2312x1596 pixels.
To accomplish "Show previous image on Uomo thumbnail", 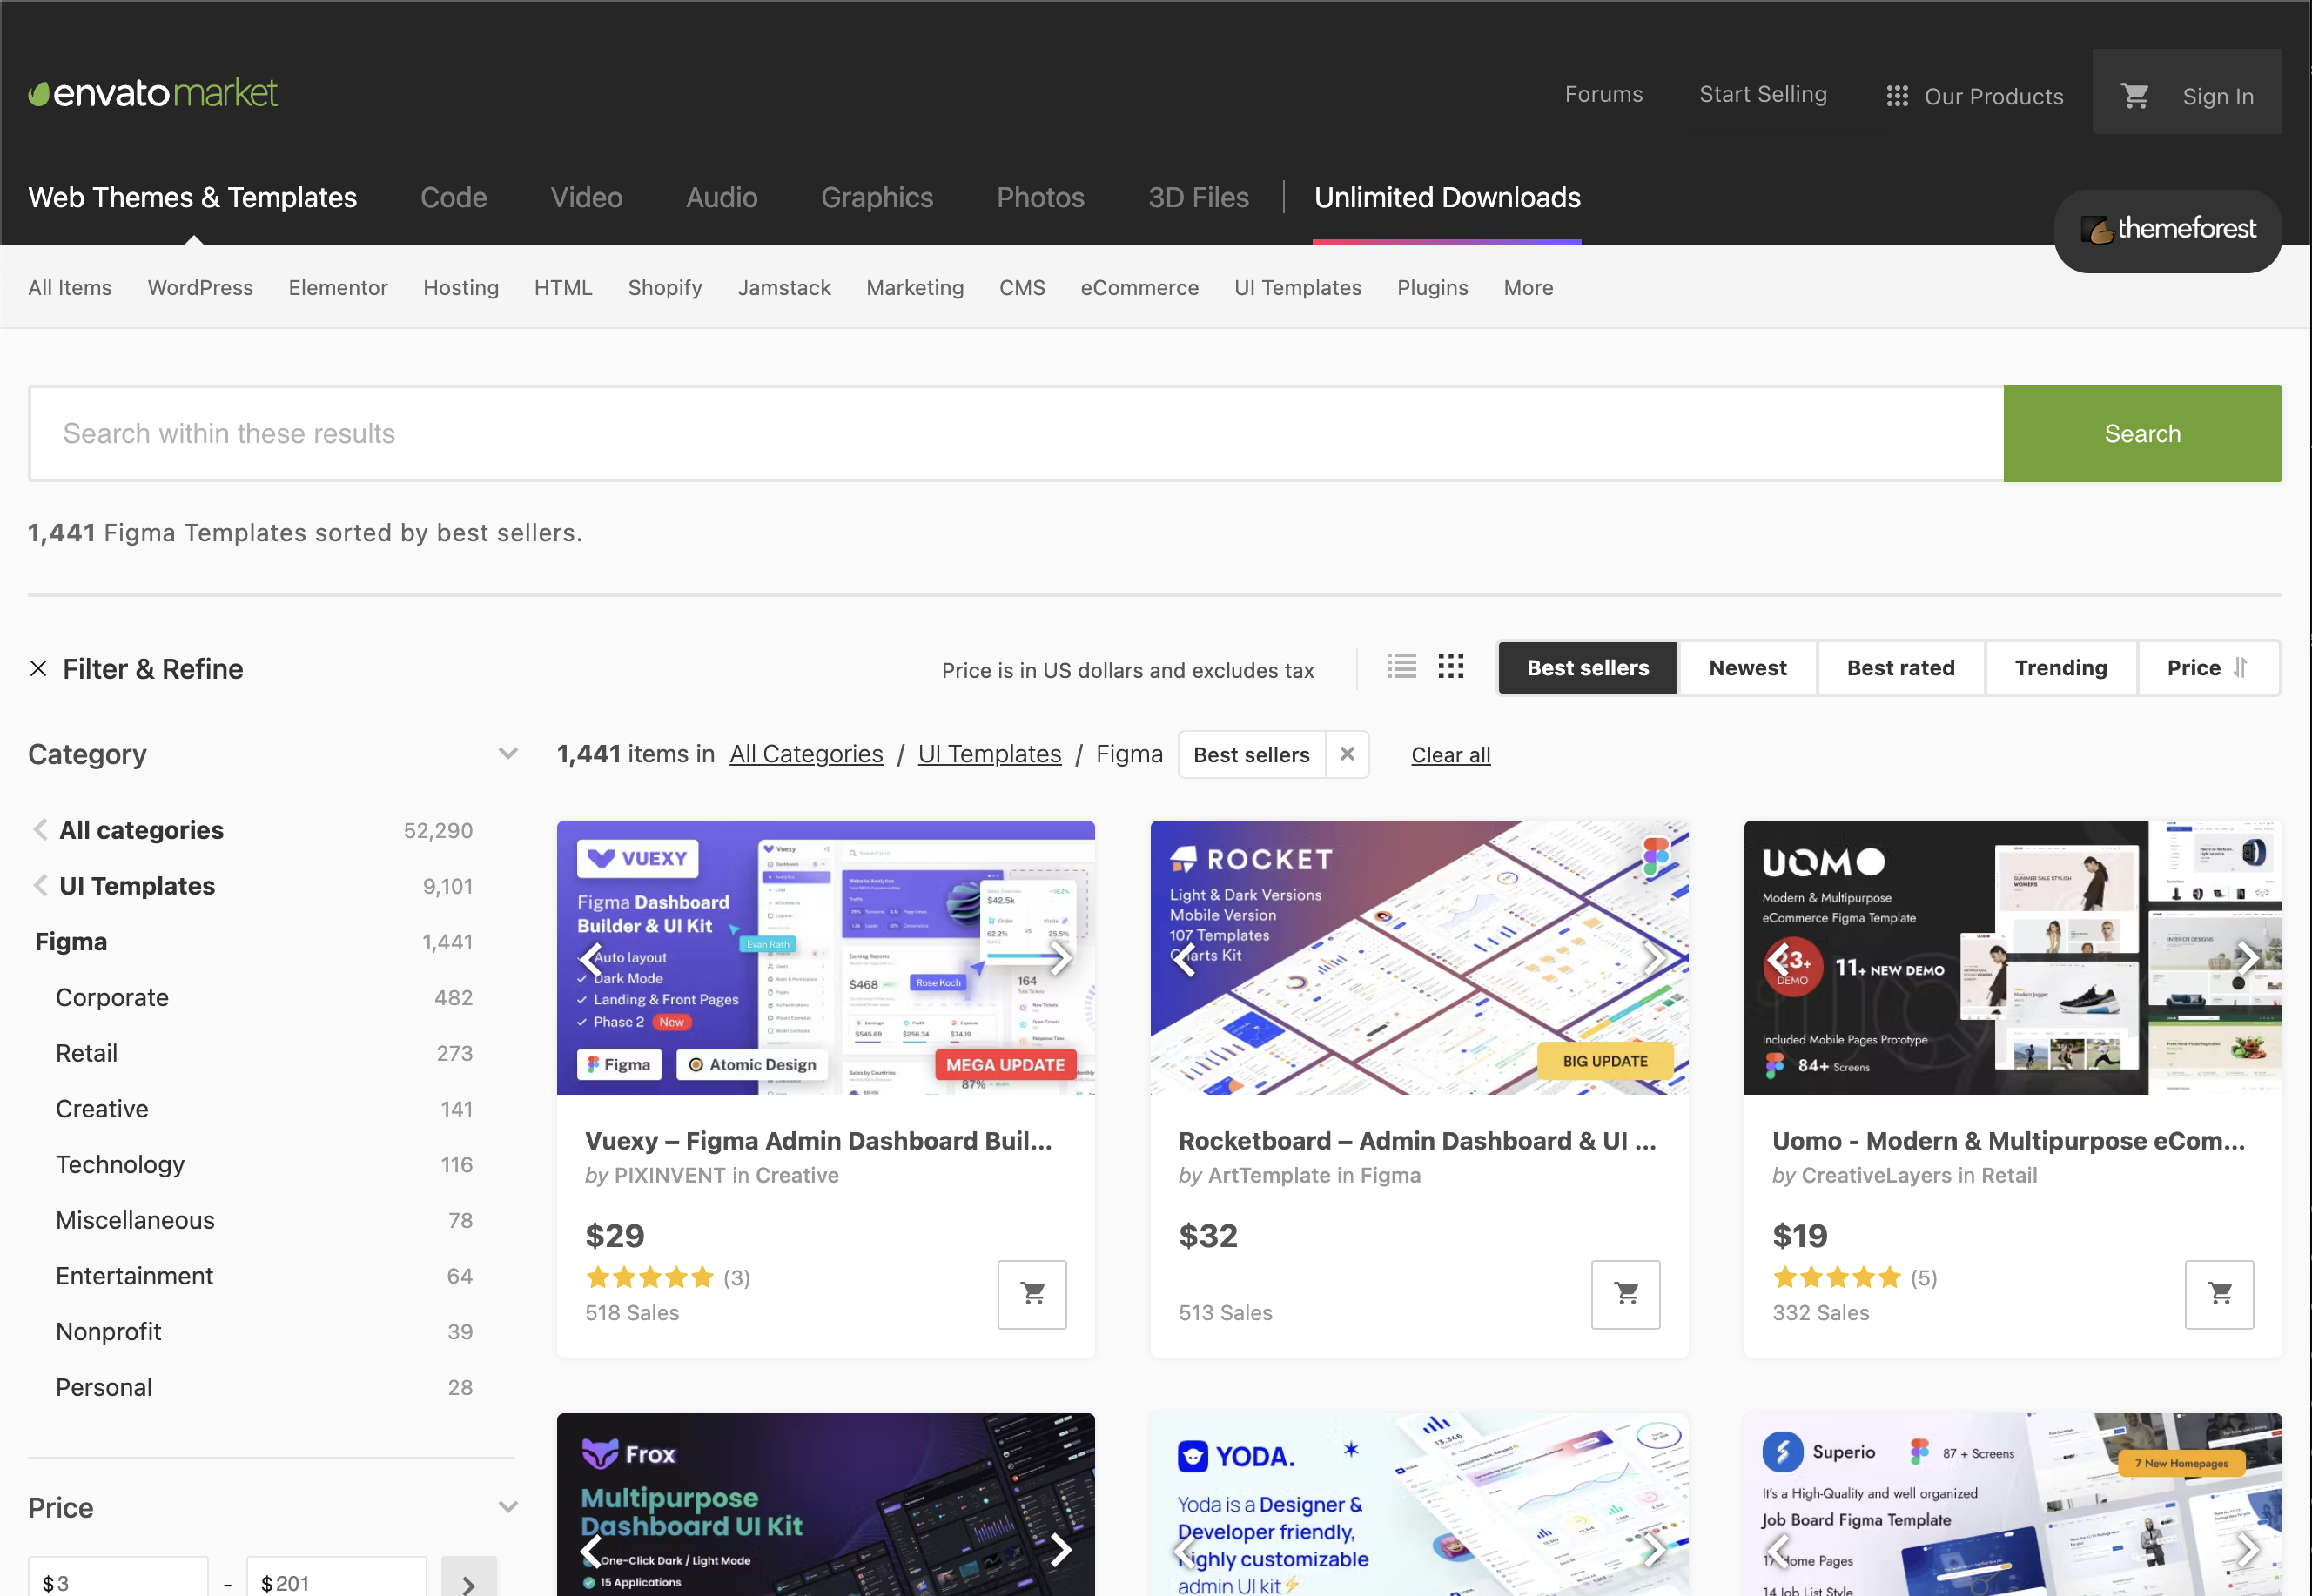I will [1779, 958].
